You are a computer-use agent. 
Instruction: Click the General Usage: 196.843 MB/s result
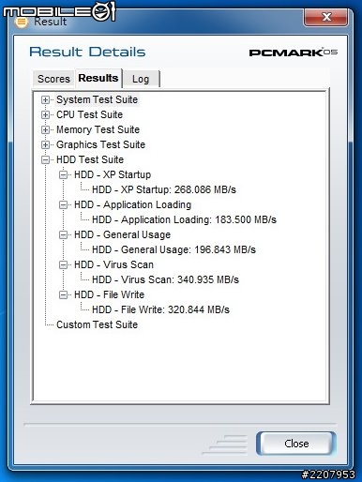coord(173,249)
